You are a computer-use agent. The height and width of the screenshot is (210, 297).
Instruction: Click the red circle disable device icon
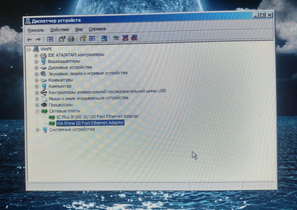[134, 38]
